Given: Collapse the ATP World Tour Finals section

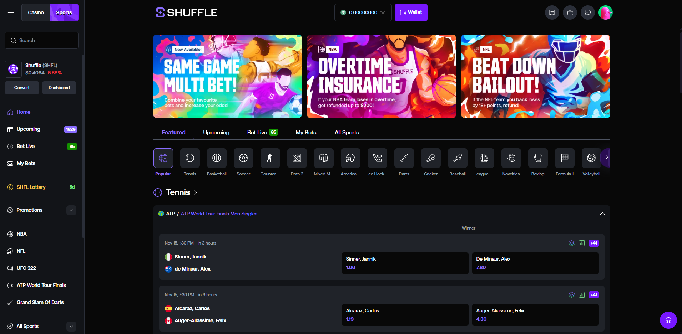Looking at the screenshot, I should click(602, 214).
